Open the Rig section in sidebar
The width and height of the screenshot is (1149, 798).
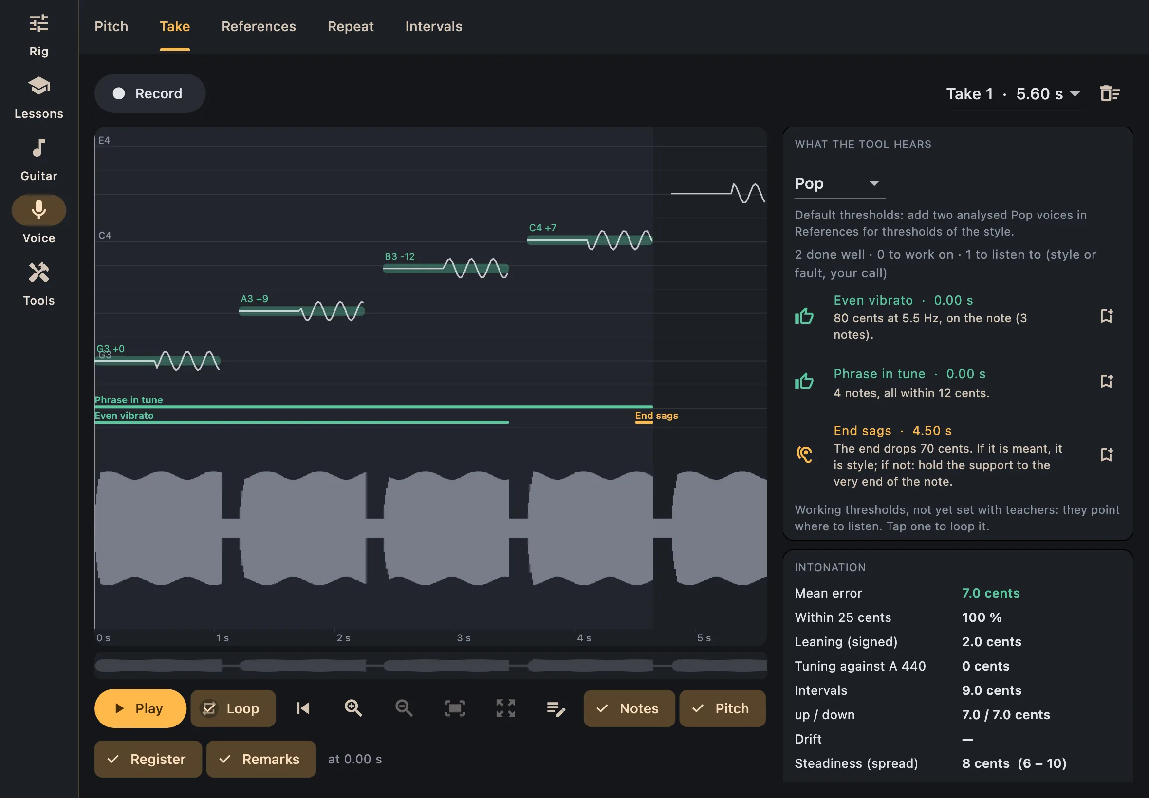pos(38,36)
